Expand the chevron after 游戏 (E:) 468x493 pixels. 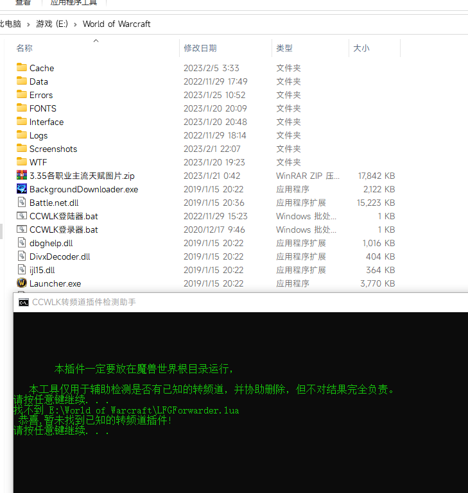click(x=75, y=24)
